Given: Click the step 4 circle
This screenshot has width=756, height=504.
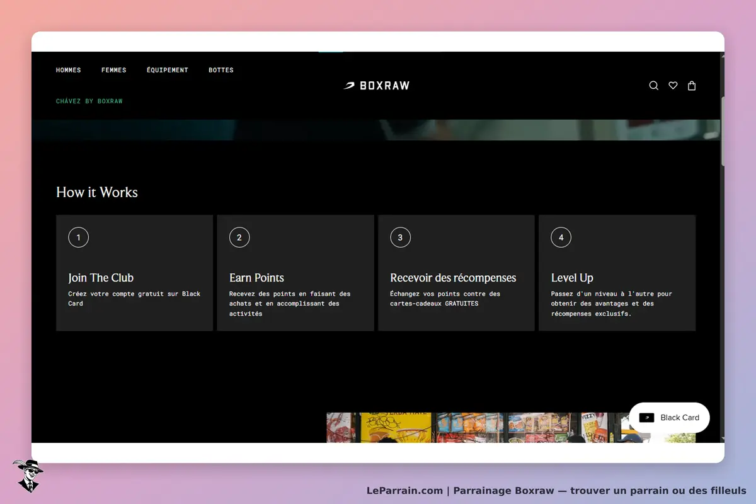Looking at the screenshot, I should pyautogui.click(x=561, y=238).
